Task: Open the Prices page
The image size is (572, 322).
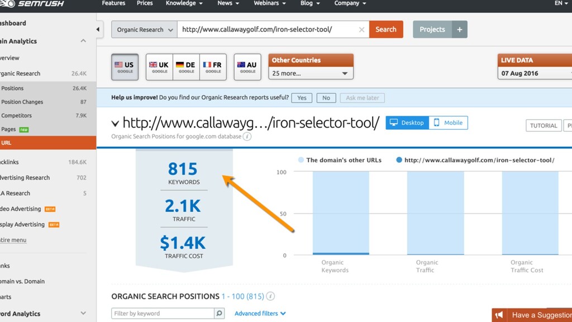Action: [145, 3]
